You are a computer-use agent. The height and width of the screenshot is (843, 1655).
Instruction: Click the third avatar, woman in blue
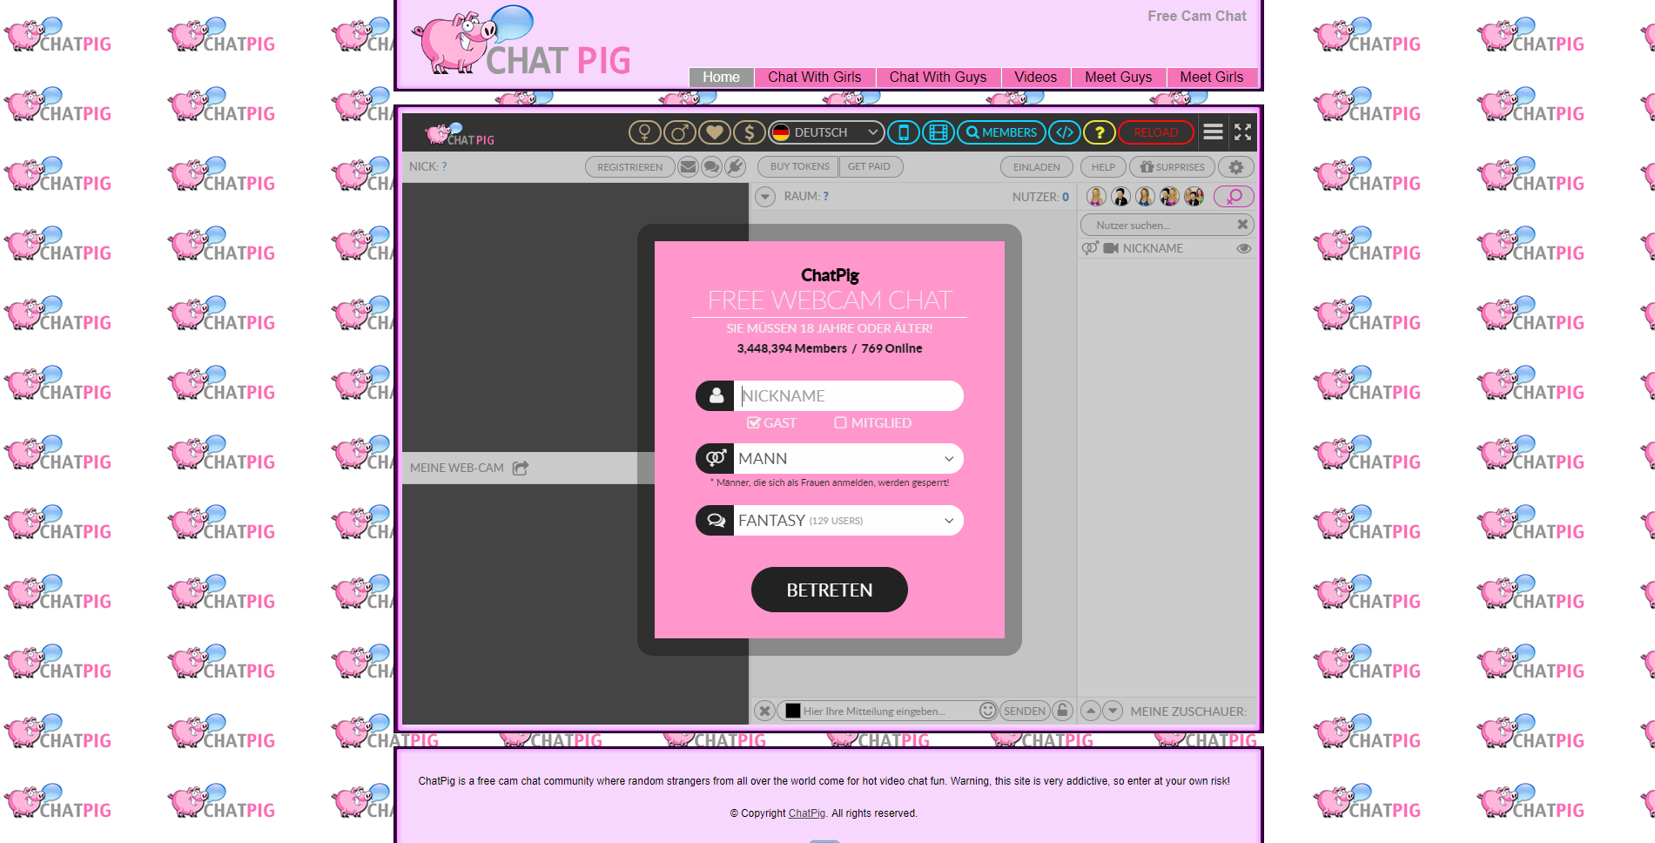point(1145,196)
